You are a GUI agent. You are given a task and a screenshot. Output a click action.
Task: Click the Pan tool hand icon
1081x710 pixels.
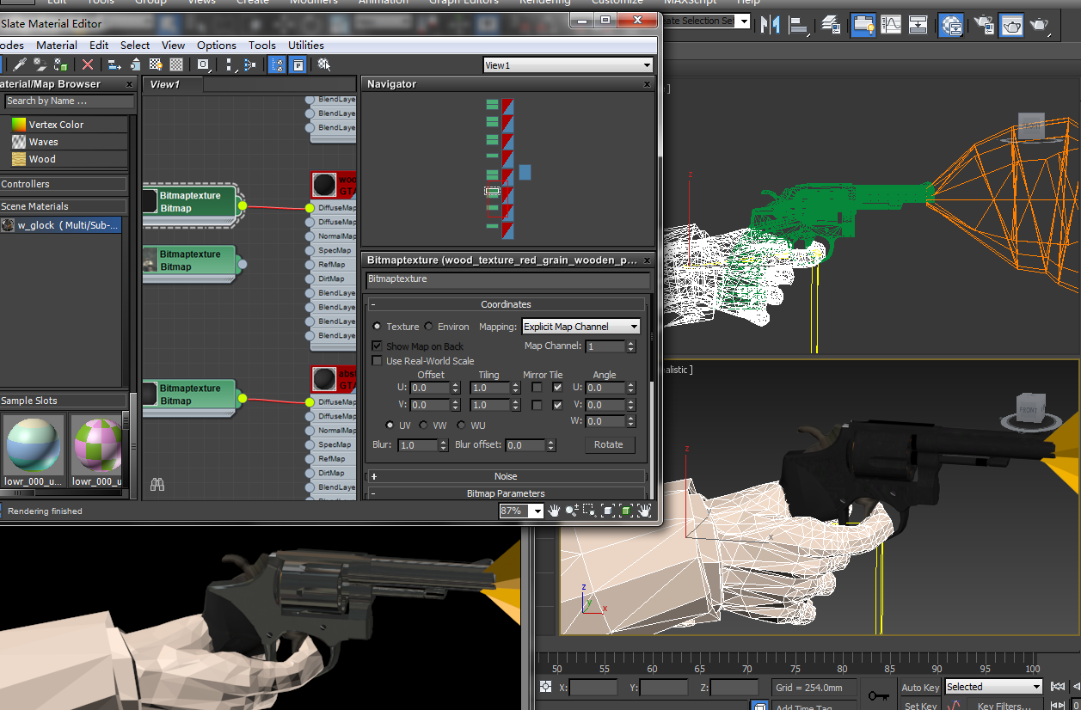[555, 511]
